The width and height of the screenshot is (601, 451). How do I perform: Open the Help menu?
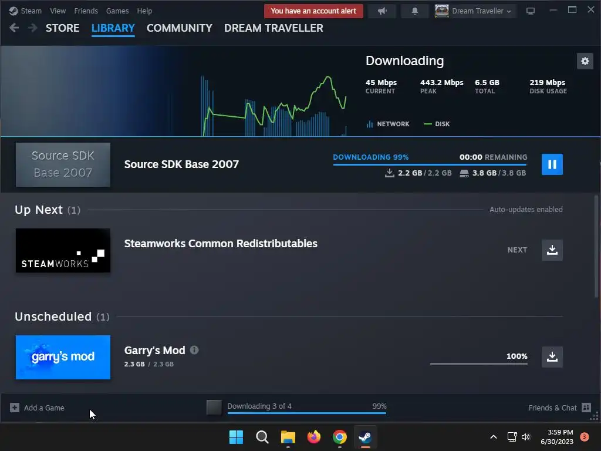(144, 11)
